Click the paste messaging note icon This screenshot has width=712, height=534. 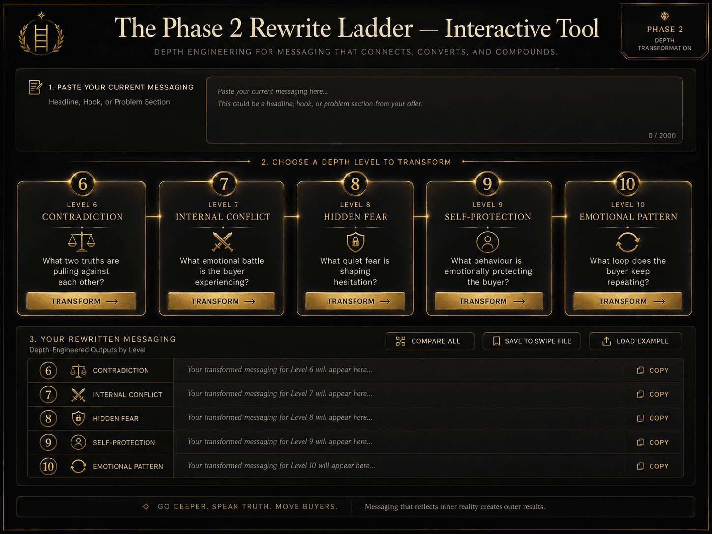coord(35,88)
